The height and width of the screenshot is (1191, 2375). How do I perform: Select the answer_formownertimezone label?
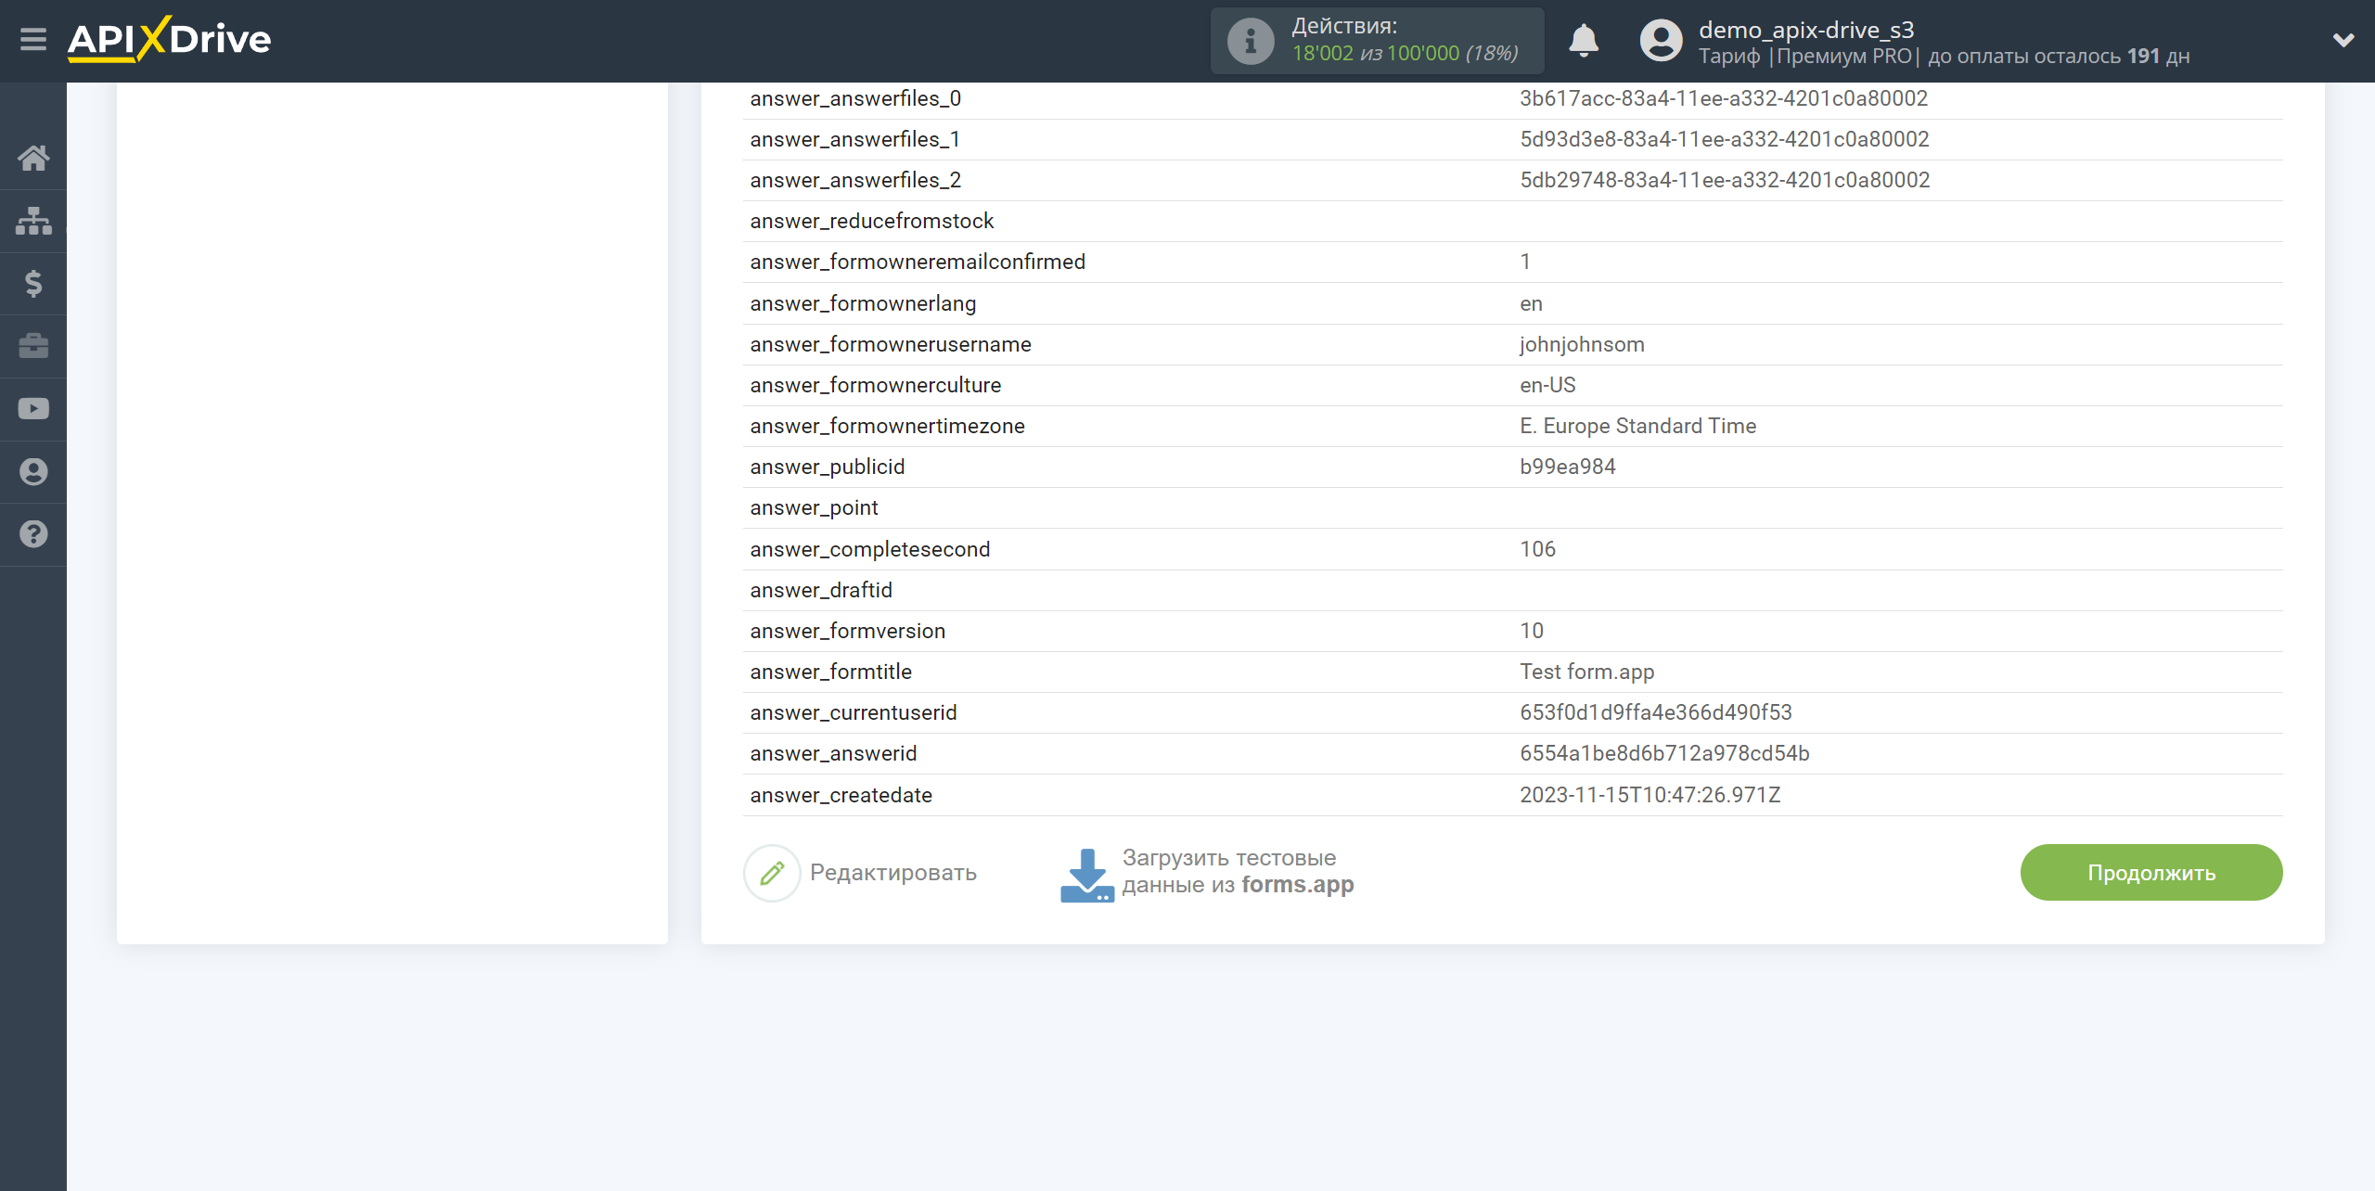[x=887, y=426]
